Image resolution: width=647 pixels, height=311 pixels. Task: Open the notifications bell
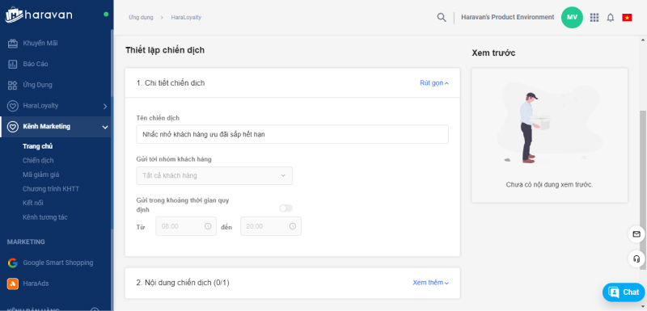tap(611, 17)
